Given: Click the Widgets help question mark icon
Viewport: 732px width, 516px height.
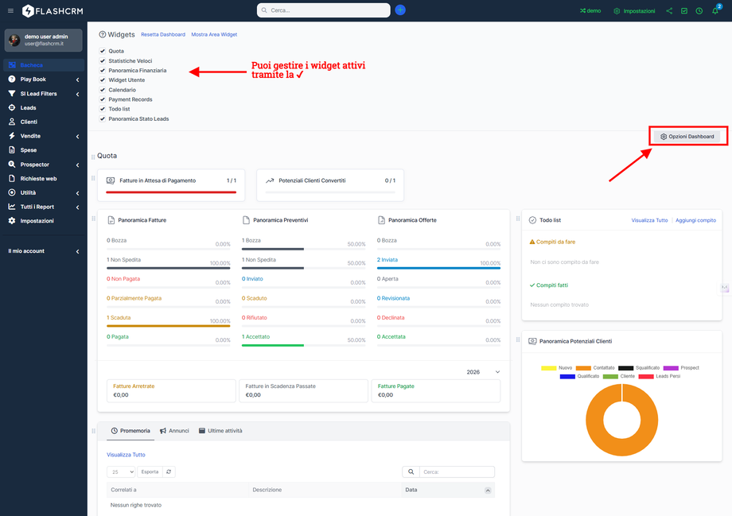Looking at the screenshot, I should tap(102, 35).
